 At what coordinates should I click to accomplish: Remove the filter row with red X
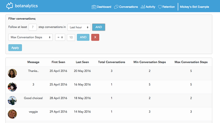95,37
